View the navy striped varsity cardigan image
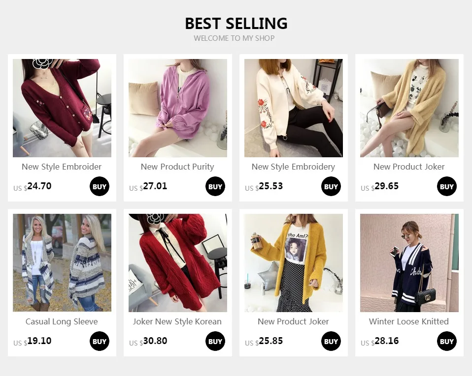Viewport: 472px width, 376px height. 409,263
